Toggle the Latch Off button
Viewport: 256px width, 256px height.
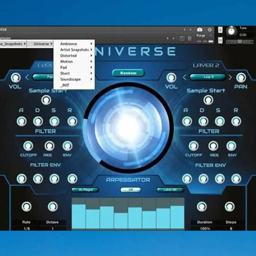170,190
